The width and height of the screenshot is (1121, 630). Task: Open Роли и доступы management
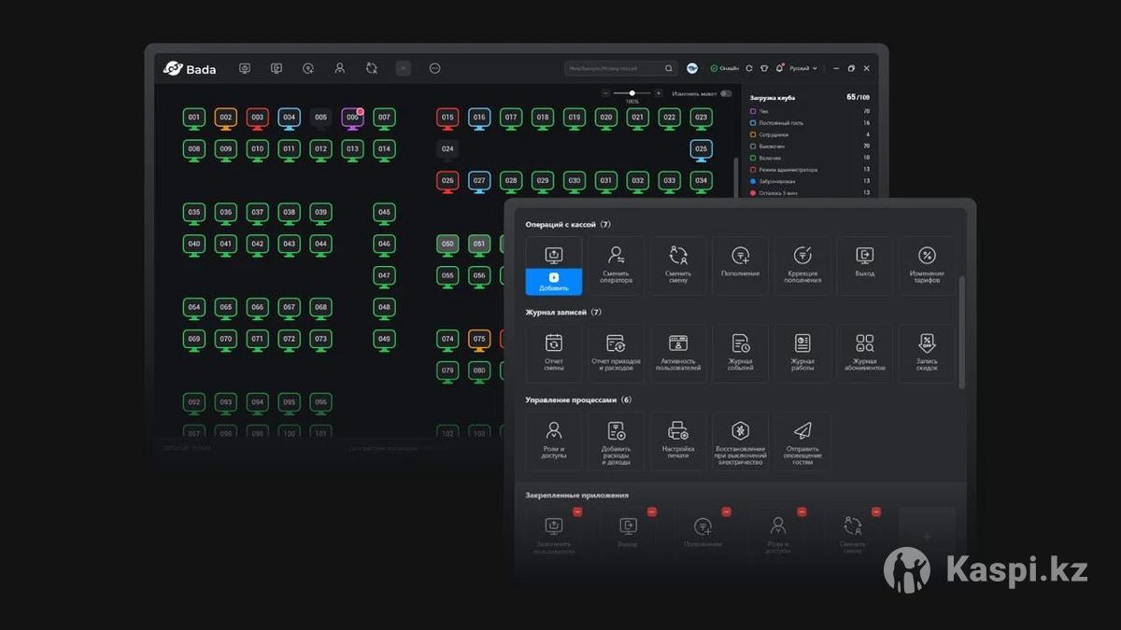pos(553,441)
